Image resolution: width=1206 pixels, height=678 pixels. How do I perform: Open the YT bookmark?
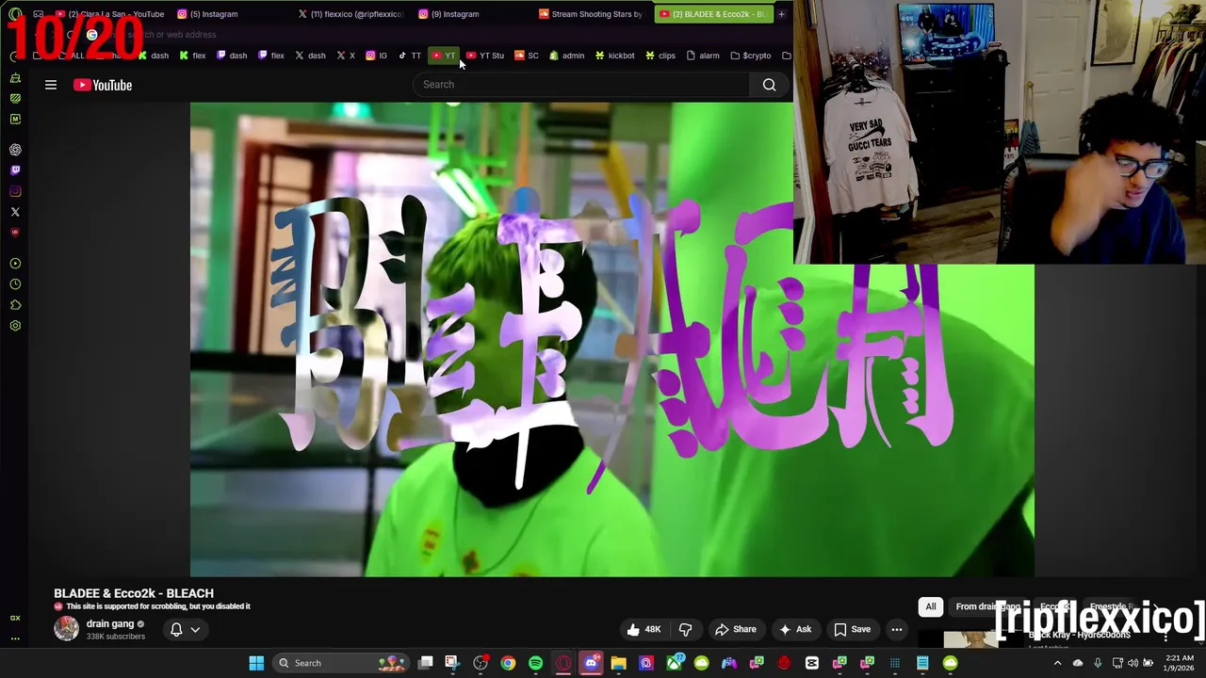(x=444, y=56)
